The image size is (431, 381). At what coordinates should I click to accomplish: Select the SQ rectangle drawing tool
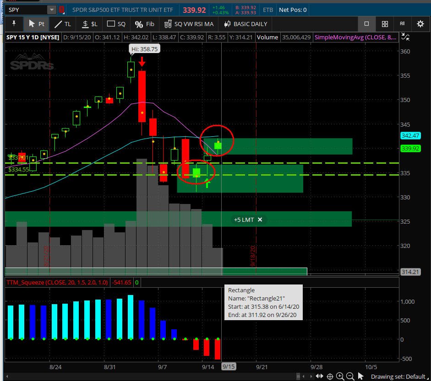(x=116, y=24)
